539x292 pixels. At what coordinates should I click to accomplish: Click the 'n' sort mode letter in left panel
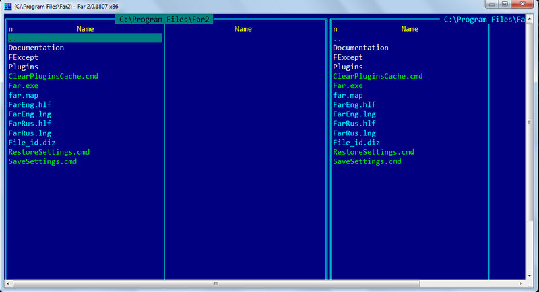pos(10,29)
